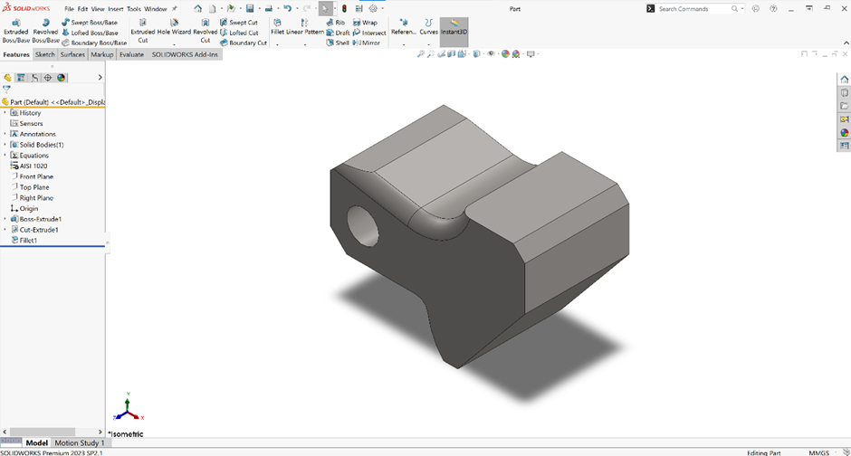Screen dimensions: 851x456
Task: Select Fillet1 in the feature tree
Action: point(28,240)
